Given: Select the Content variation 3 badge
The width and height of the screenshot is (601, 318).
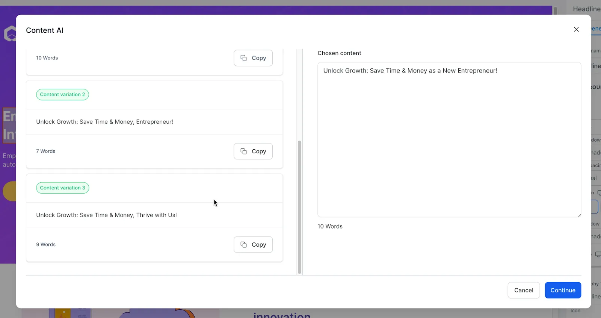Looking at the screenshot, I should tap(62, 188).
